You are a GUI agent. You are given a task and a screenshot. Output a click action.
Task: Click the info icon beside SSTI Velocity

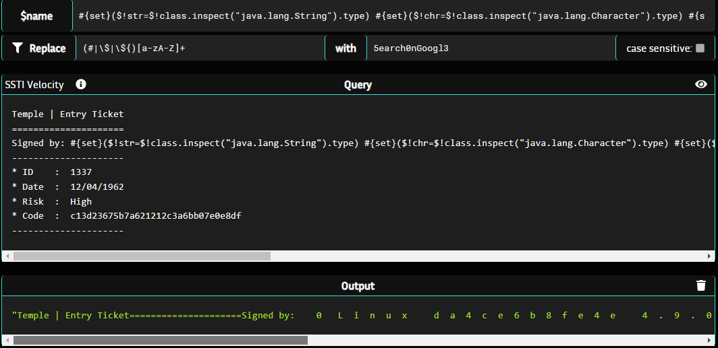point(81,84)
